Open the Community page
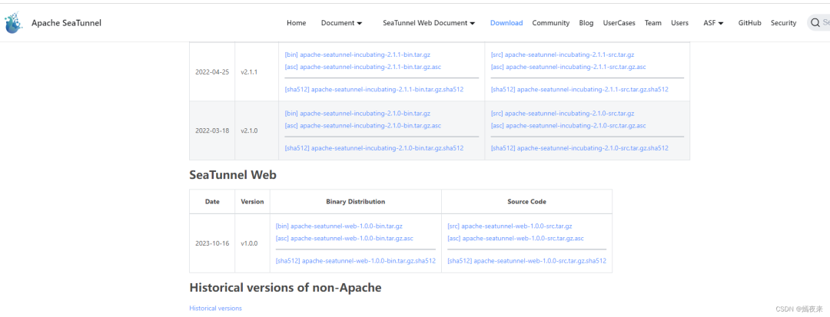Screen dimensions: 830x317 tap(550, 23)
